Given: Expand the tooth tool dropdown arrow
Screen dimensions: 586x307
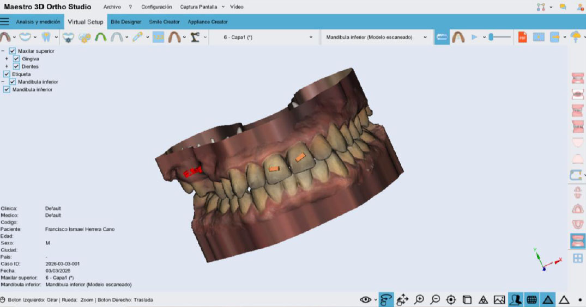Looking at the screenshot, I should pyautogui.click(x=56, y=38).
